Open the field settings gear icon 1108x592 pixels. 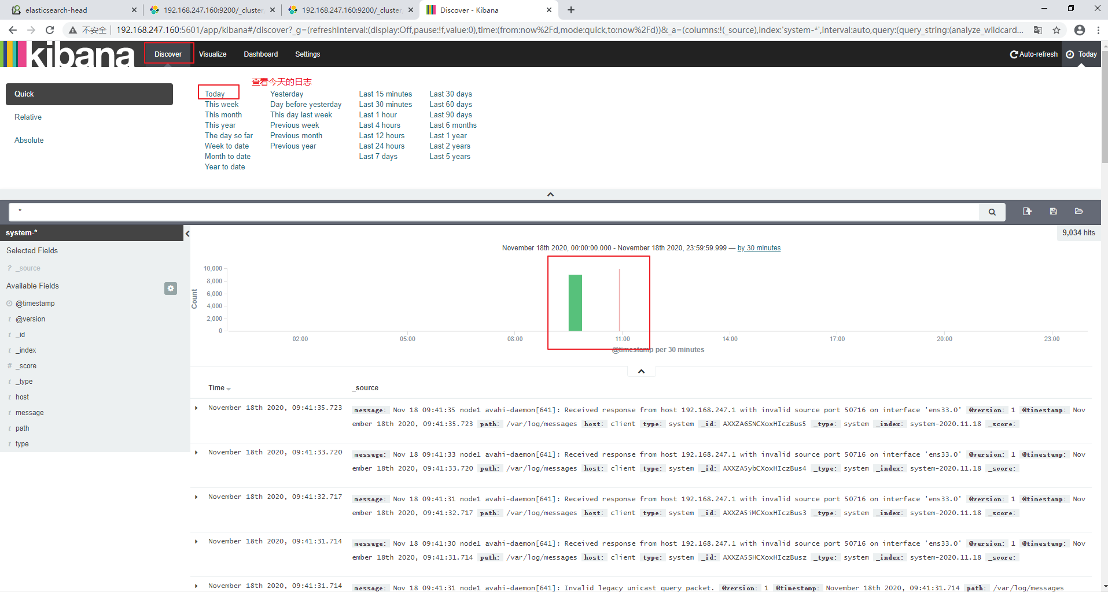pyautogui.click(x=171, y=288)
